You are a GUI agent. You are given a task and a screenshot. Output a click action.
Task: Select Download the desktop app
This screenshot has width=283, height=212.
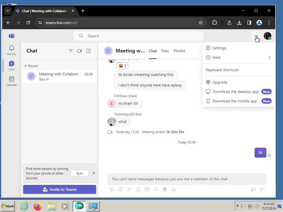239,92
